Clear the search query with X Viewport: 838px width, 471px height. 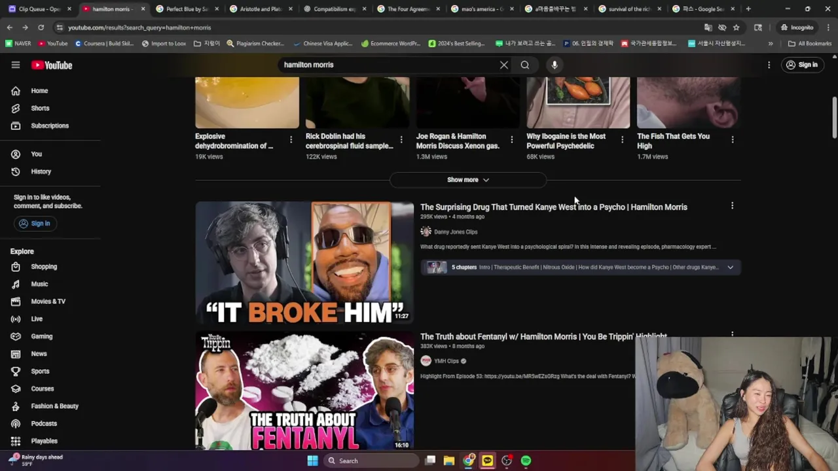pos(503,65)
